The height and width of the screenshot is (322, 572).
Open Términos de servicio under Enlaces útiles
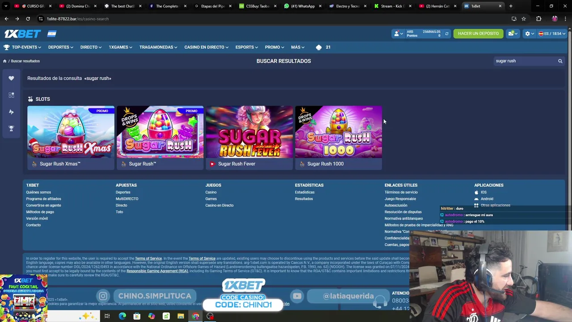401,192
